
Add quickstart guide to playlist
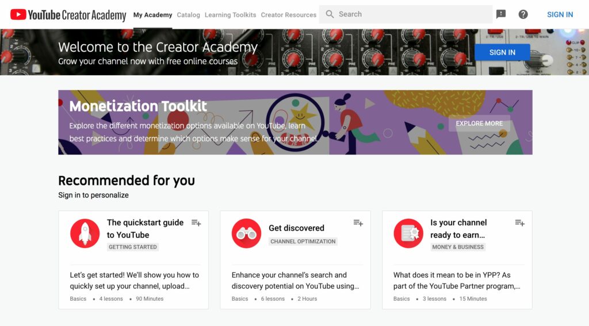click(x=196, y=223)
